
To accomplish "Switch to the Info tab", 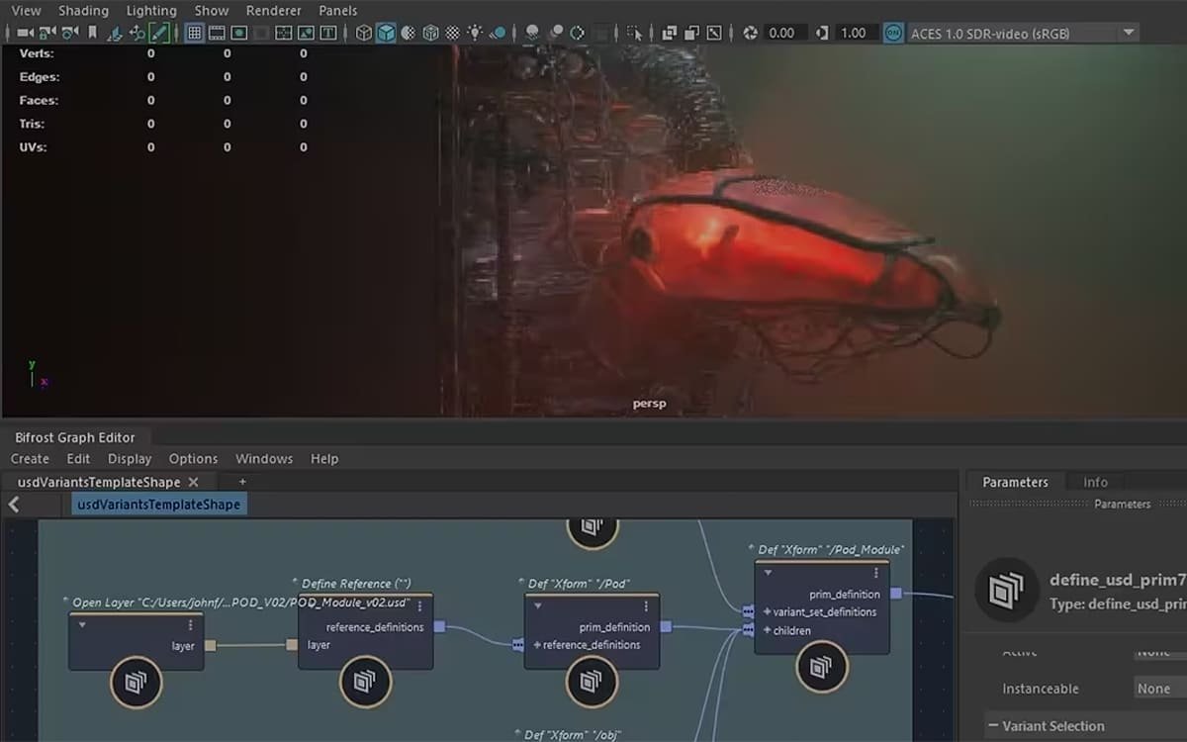I will pyautogui.click(x=1094, y=482).
